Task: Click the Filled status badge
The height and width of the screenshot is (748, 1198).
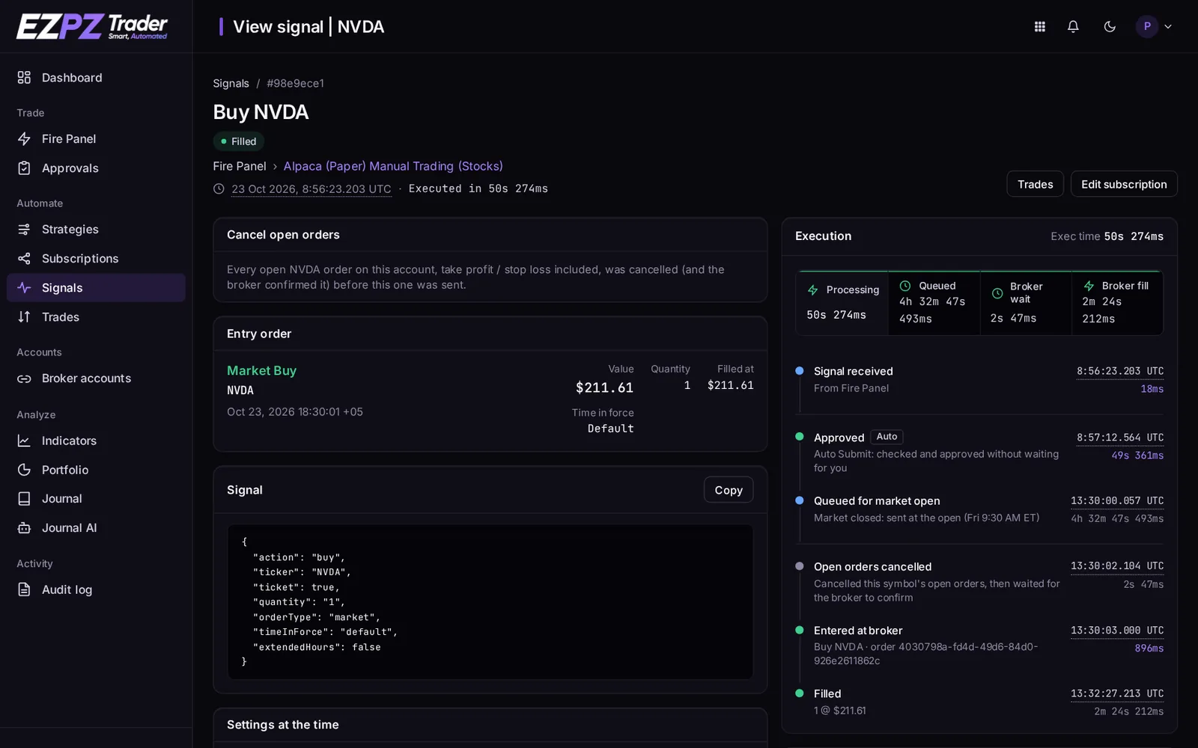Action: coord(239,141)
